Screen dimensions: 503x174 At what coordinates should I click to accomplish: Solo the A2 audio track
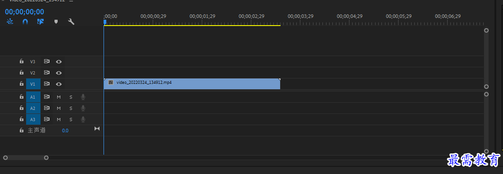click(x=71, y=108)
